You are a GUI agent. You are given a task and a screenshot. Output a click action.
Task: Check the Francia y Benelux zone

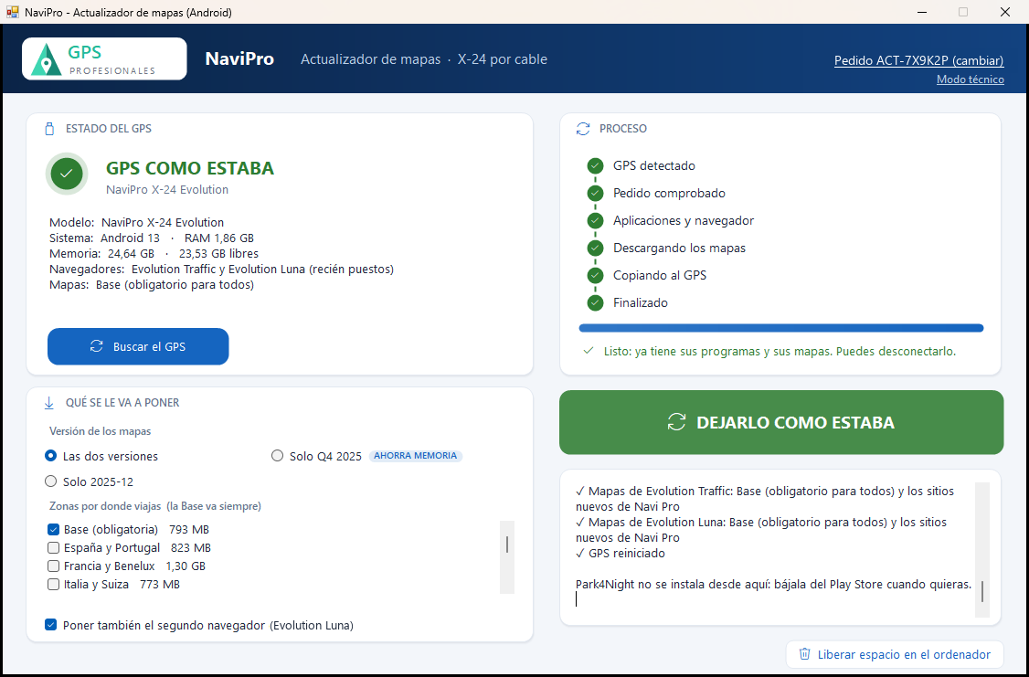pyautogui.click(x=53, y=566)
